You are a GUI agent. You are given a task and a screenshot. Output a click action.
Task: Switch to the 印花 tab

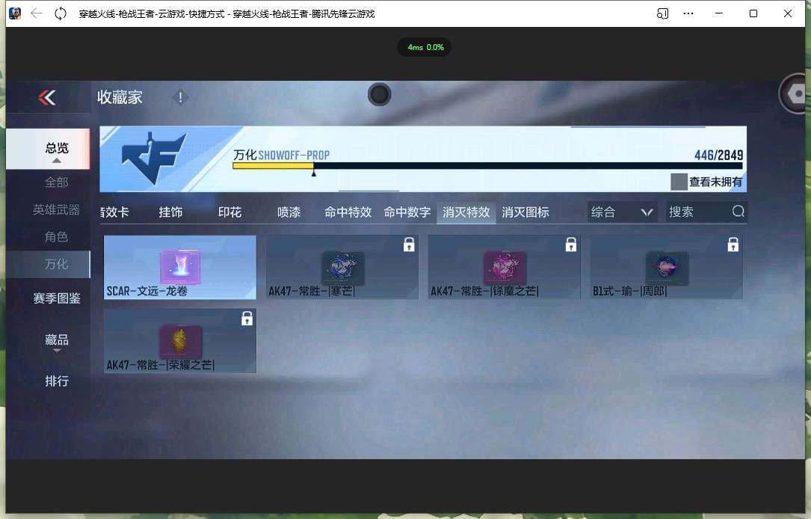[x=229, y=212]
